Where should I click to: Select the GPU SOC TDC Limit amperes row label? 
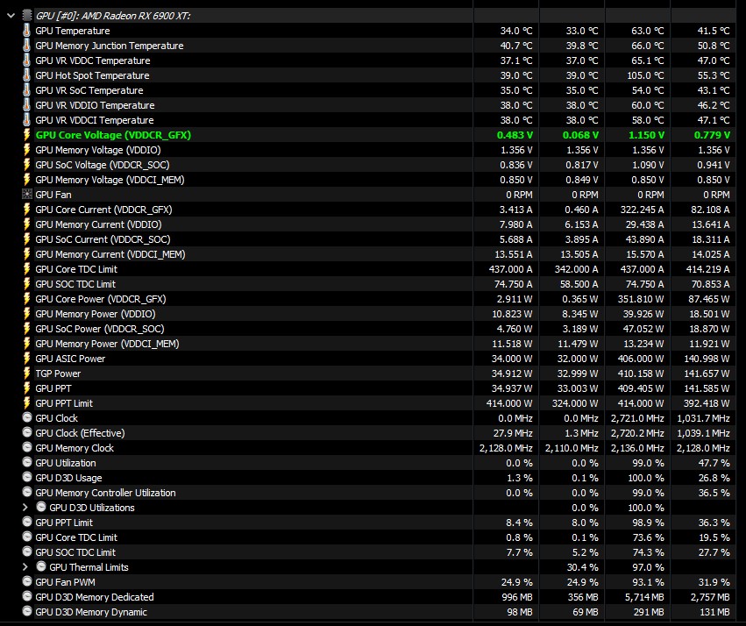pos(75,284)
